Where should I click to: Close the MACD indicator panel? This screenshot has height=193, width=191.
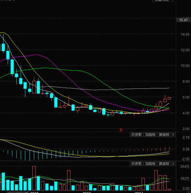(x=173, y=135)
